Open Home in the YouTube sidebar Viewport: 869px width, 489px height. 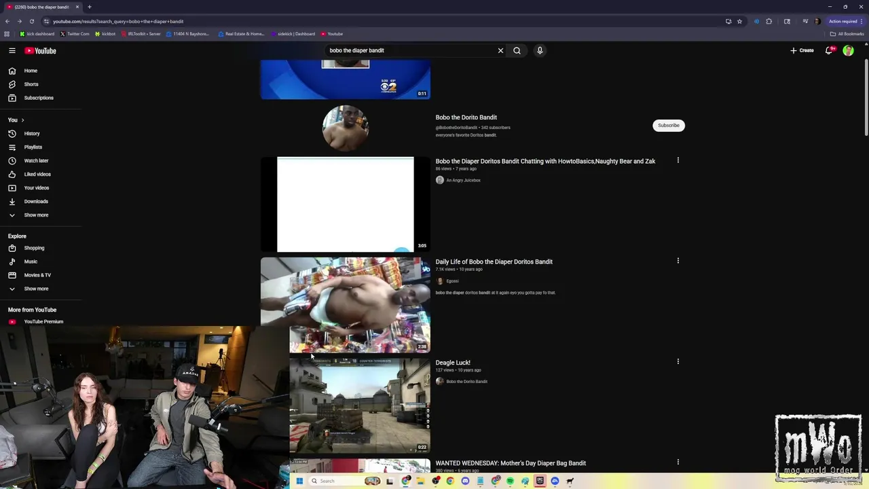click(31, 71)
